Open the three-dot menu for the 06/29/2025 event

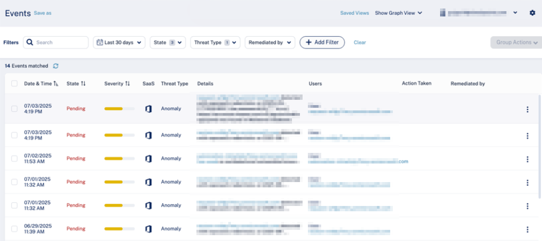coord(527,229)
